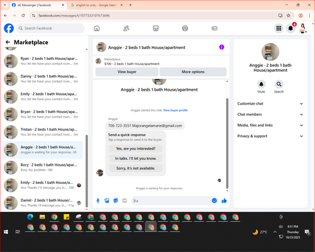Reload the page
Image resolution: width=315 pixels, height=252 pixels.
click(x=23, y=16)
